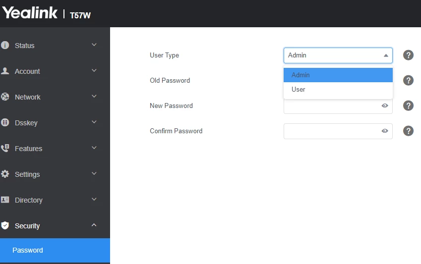
Task: Open help for User Type field
Action: point(408,55)
